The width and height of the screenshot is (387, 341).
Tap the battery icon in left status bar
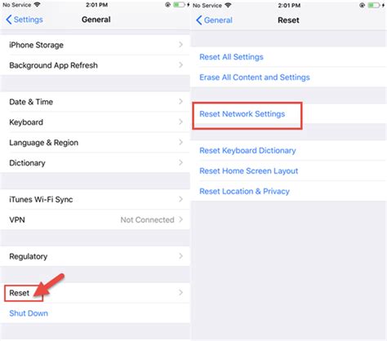click(x=180, y=5)
